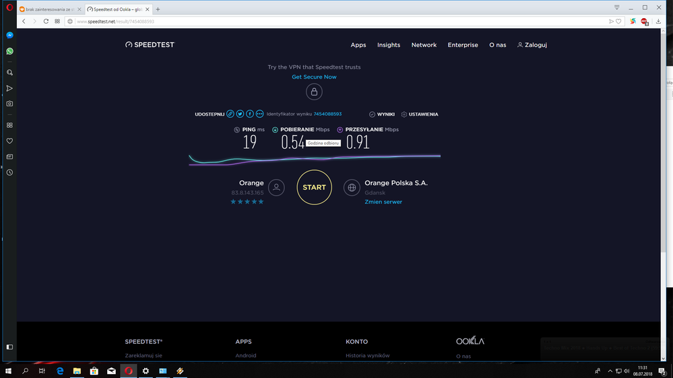Image resolution: width=673 pixels, height=378 pixels.
Task: Open the tab menu dropdown
Action: [x=617, y=7]
